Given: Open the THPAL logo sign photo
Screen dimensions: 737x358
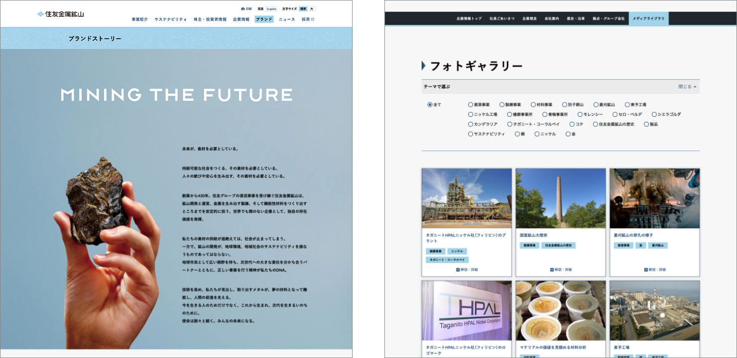Looking at the screenshot, I should (x=467, y=310).
